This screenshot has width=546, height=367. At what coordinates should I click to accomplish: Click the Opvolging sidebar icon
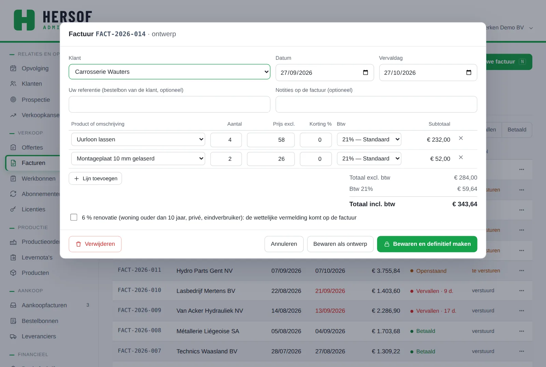click(x=13, y=68)
